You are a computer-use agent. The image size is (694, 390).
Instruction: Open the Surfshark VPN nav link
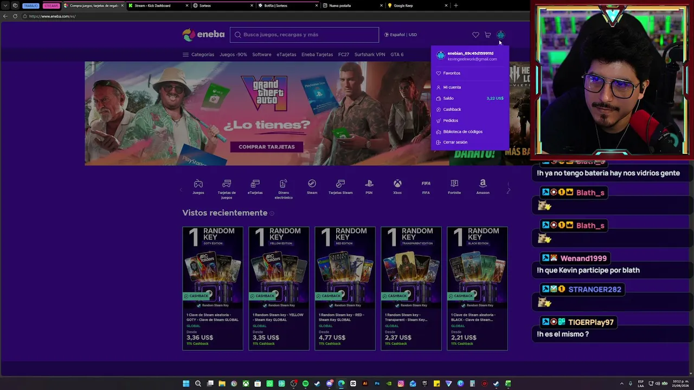click(x=370, y=55)
